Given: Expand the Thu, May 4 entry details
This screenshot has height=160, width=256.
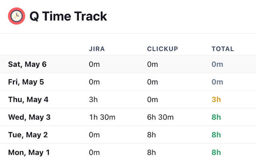Looking at the screenshot, I should tap(28, 99).
